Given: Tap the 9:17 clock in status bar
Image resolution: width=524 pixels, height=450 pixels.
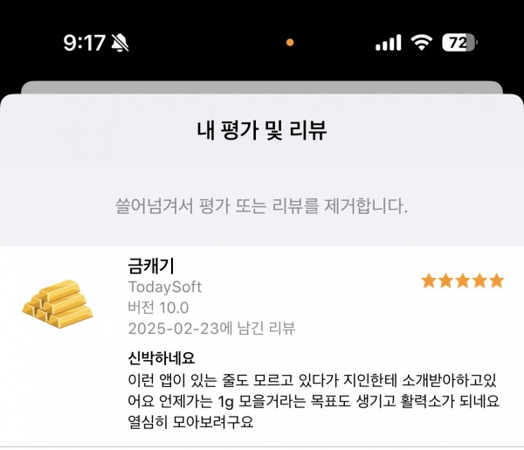Looking at the screenshot, I should coord(84,43).
